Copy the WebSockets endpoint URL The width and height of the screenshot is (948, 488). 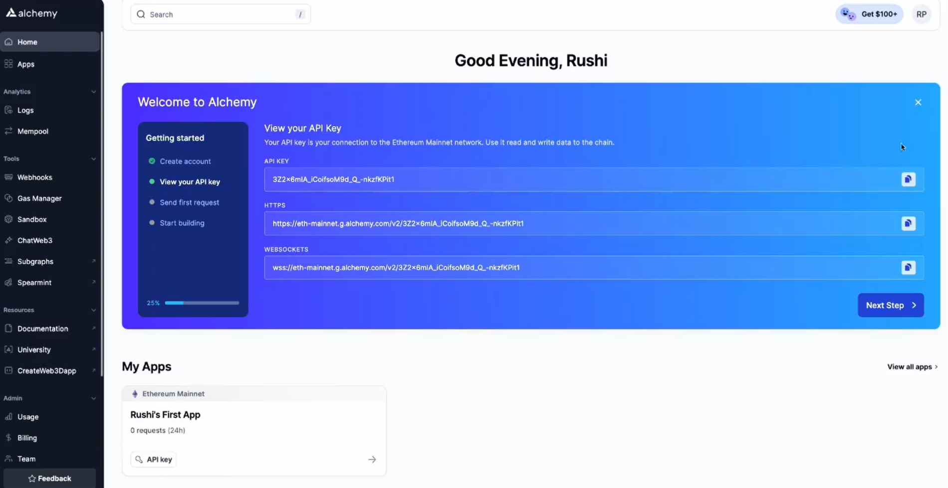tap(908, 267)
